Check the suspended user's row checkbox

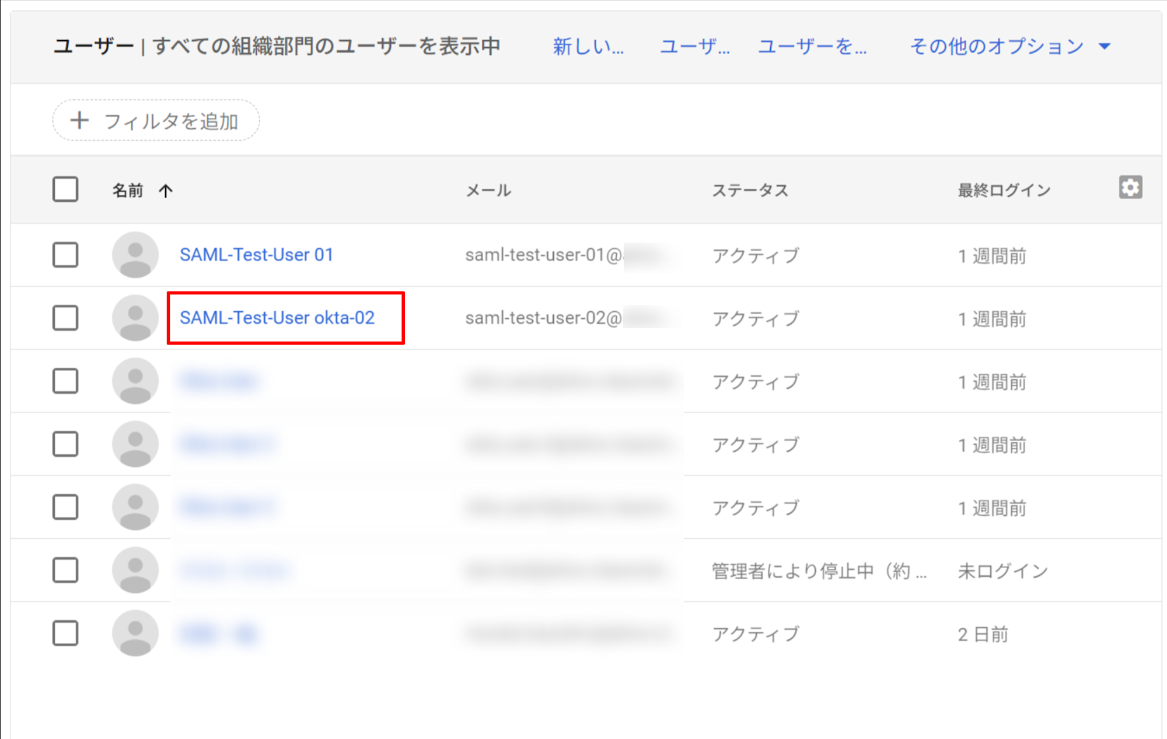pos(65,569)
